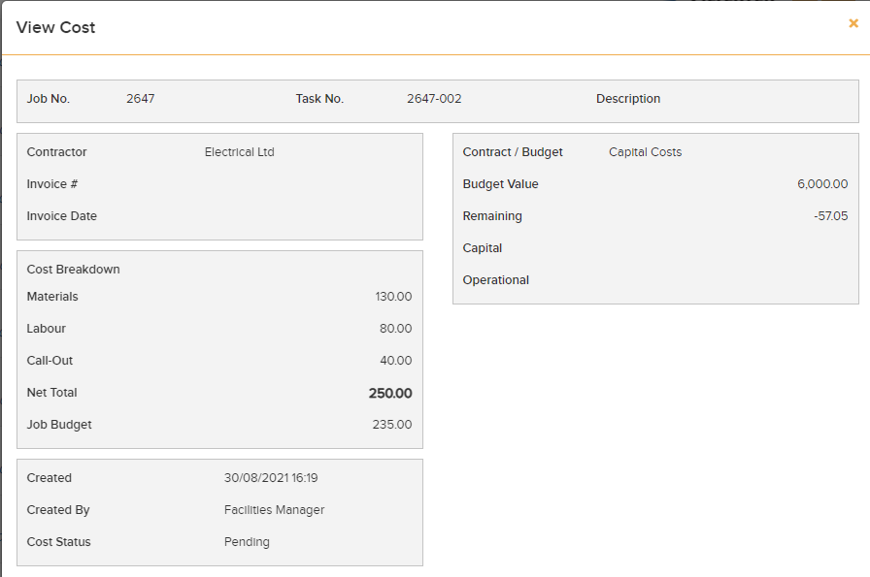Select the Materials amount 130.00
The height and width of the screenshot is (577, 870).
394,296
